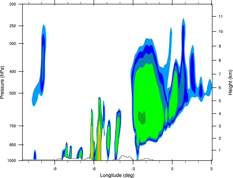233x178 pixels.
Task: Click the Longitude (deg) axis title
Action: 117,175
